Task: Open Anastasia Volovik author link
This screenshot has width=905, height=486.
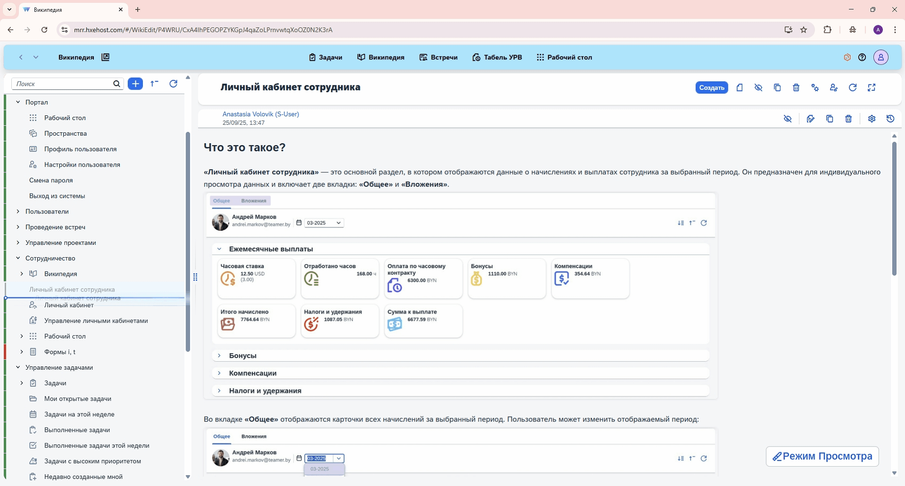Action: [261, 114]
